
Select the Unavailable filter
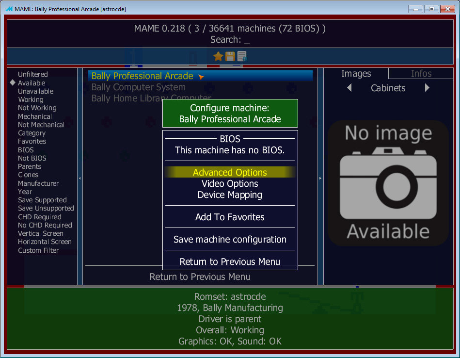click(36, 91)
